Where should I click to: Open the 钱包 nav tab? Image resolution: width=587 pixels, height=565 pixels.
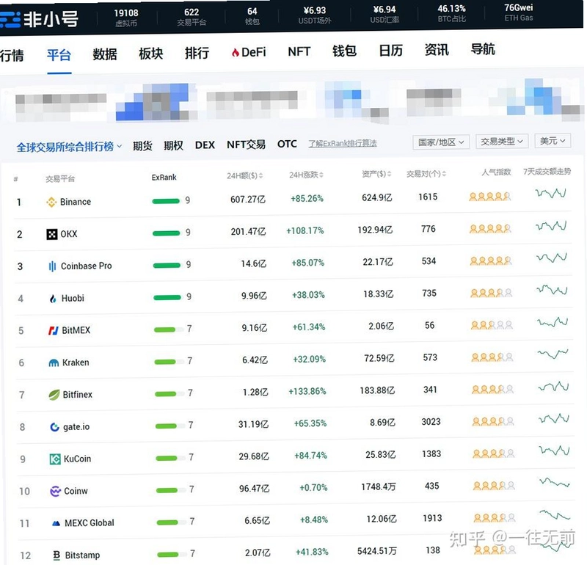pos(344,51)
